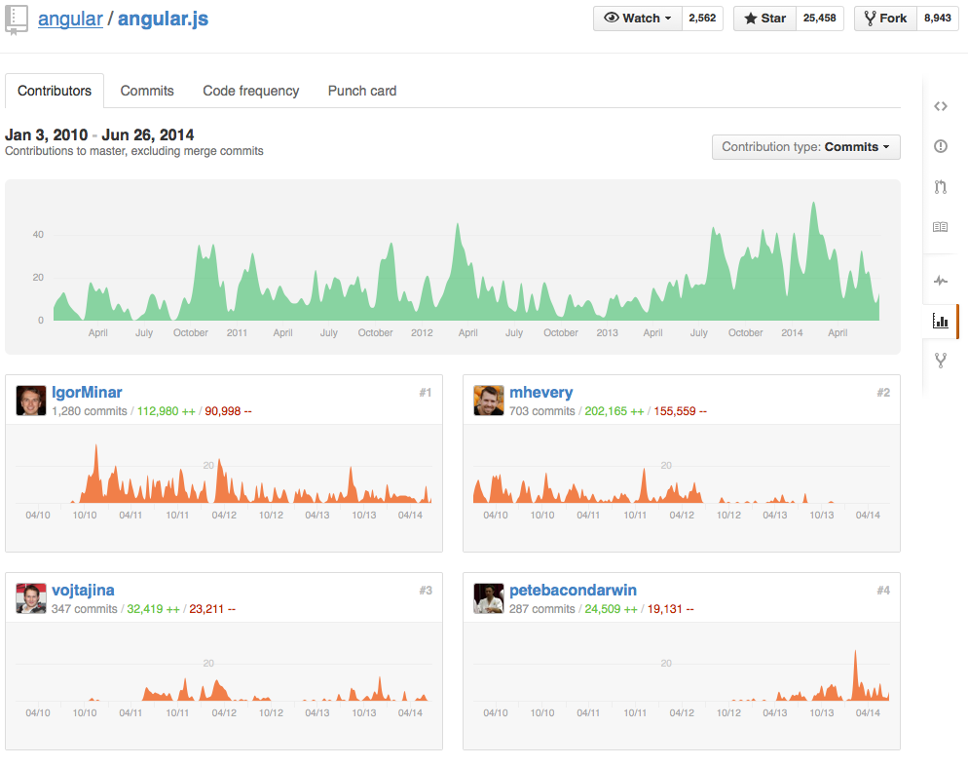
Task: Select the Graphs bar chart icon
Action: click(940, 321)
